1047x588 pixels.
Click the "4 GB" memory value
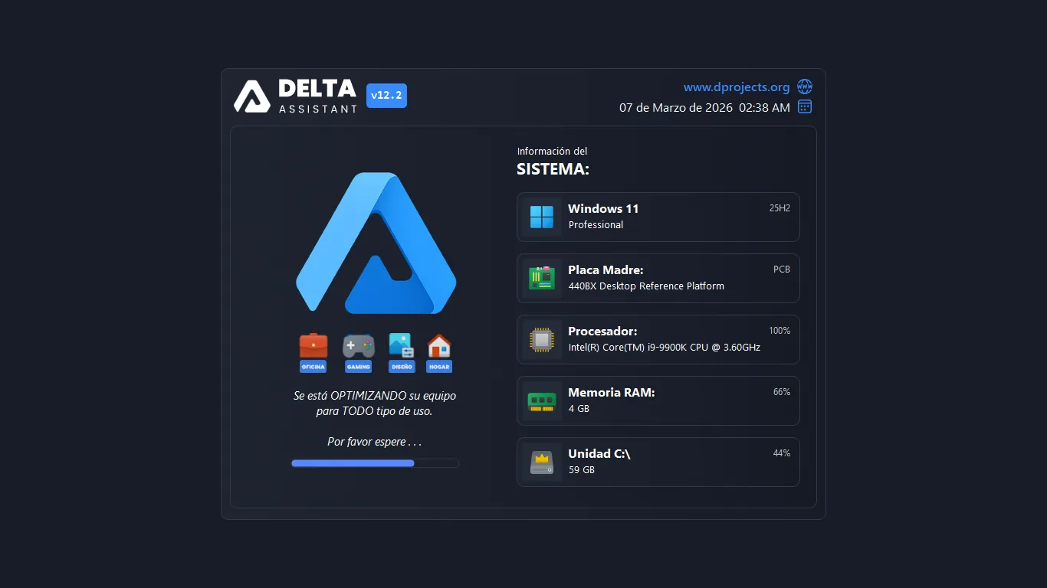[579, 409]
